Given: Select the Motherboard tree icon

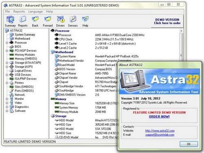Looking at the screenshot, I should tap(12, 38).
